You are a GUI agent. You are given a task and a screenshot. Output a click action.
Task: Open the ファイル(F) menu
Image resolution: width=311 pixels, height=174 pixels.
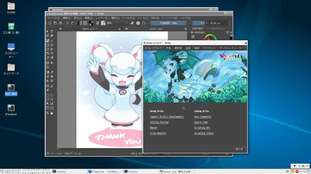click(54, 18)
